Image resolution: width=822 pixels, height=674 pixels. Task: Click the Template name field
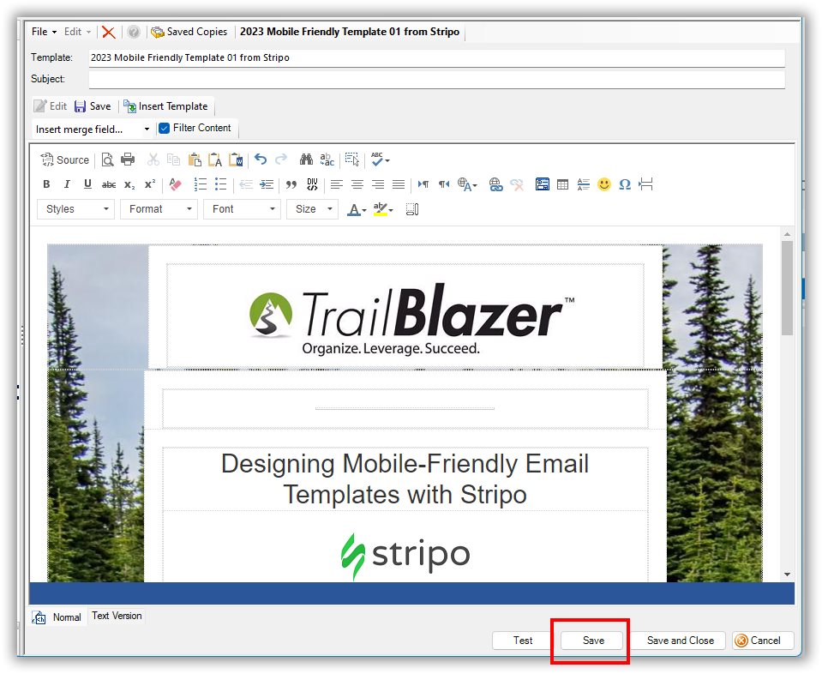click(436, 57)
